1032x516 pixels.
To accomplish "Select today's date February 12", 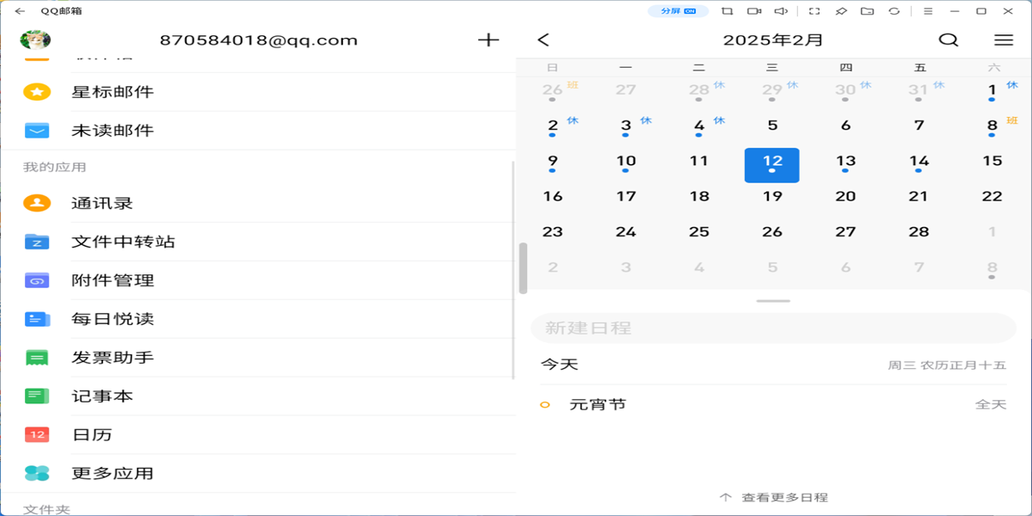I will coord(772,164).
